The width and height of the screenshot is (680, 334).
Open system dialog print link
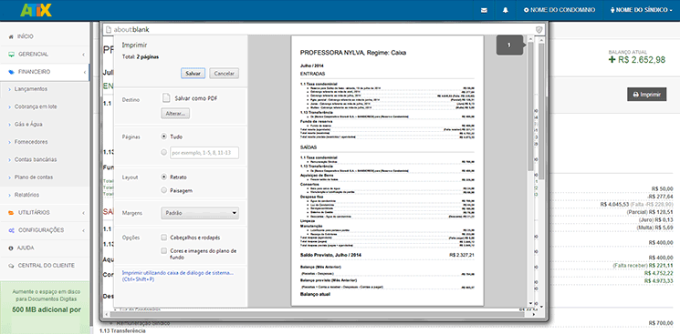point(178,276)
